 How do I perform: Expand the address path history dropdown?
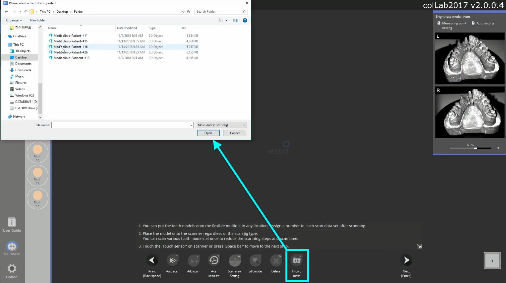coord(183,12)
